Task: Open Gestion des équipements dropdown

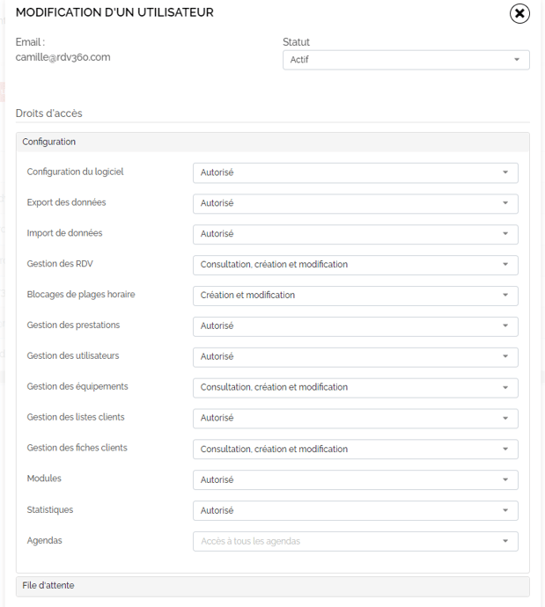Action: [355, 388]
